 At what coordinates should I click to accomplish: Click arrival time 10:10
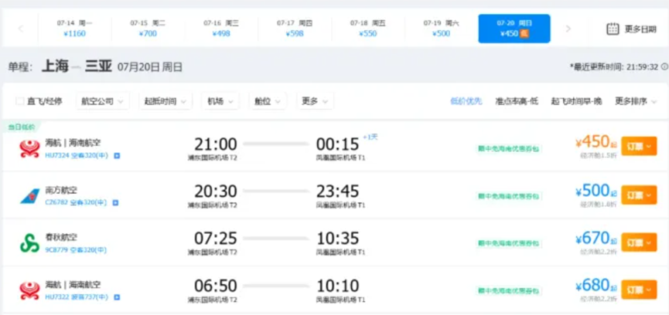coord(337,286)
